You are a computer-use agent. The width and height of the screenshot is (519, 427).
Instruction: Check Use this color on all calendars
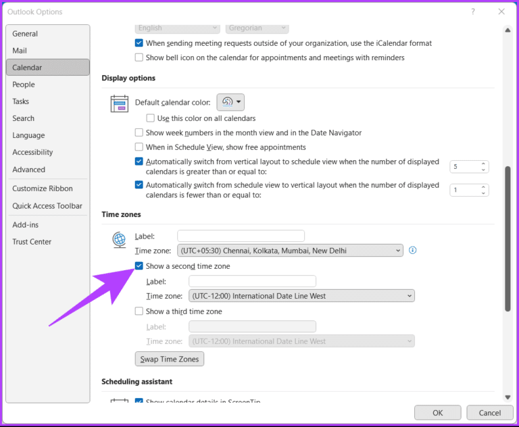150,118
